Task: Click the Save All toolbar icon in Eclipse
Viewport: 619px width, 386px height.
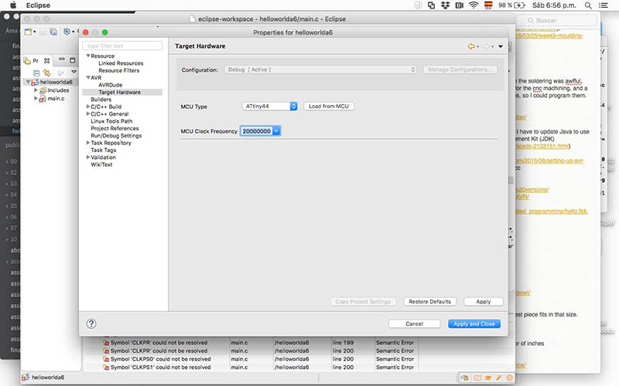Action: coord(53,32)
